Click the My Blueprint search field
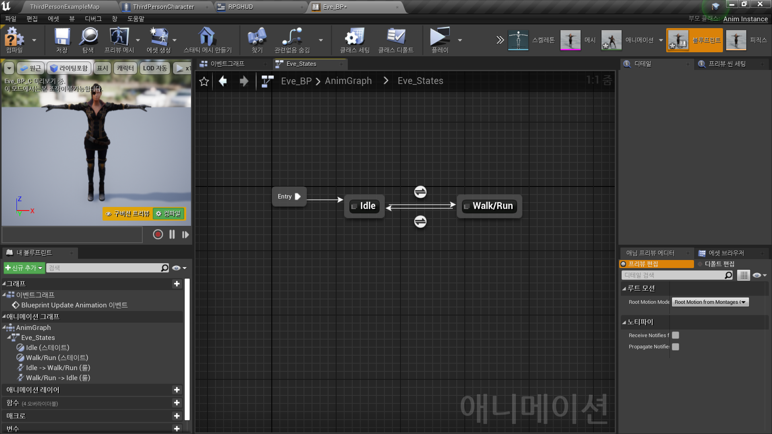This screenshot has height=434, width=772. pyautogui.click(x=104, y=268)
